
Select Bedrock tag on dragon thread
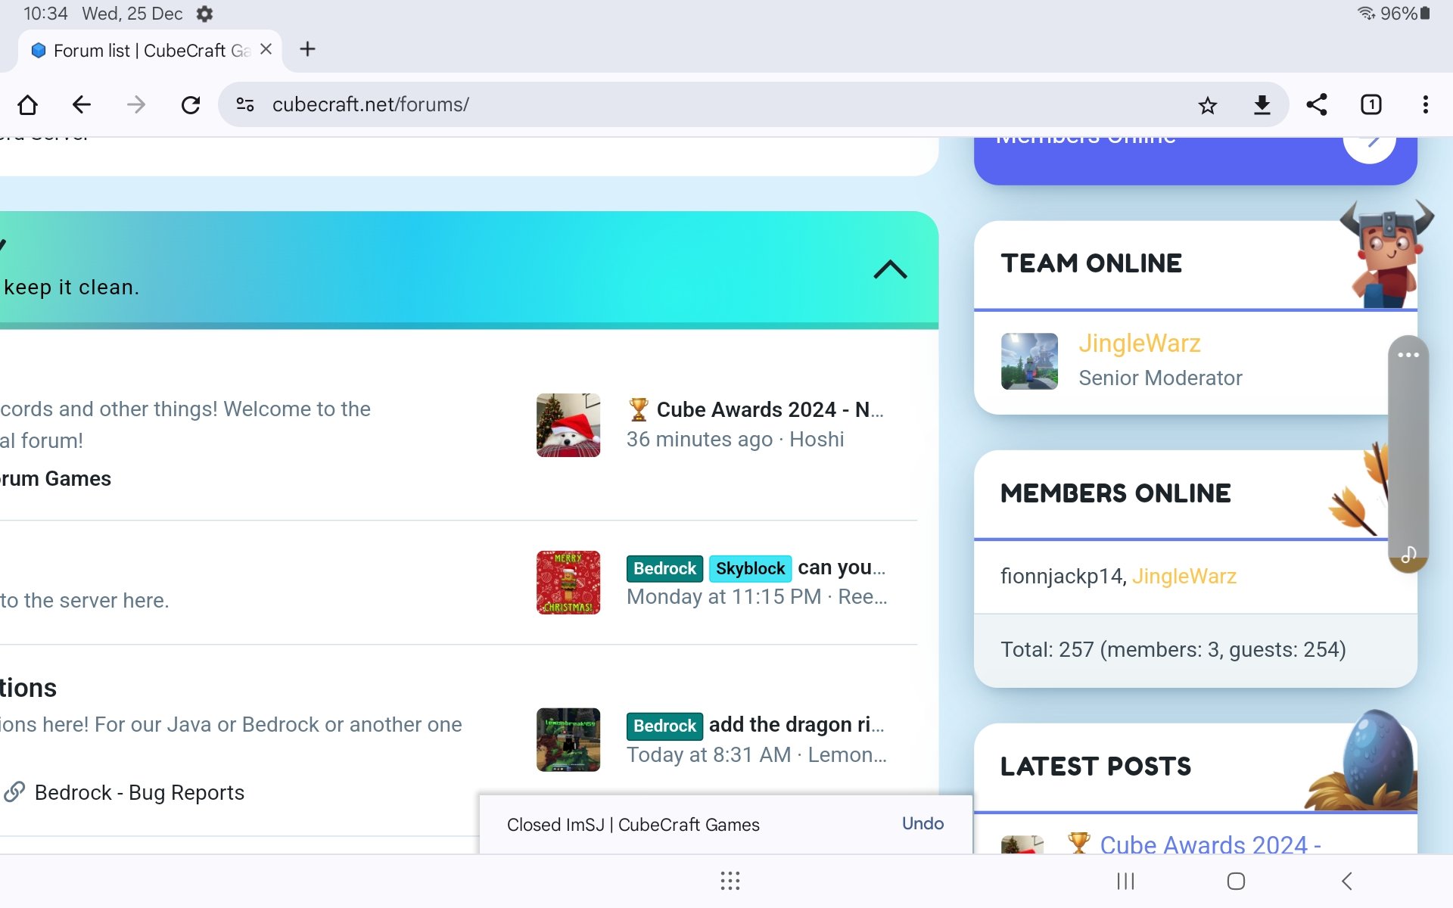click(x=664, y=726)
